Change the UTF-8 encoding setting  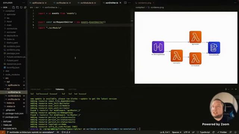[x=187, y=132]
